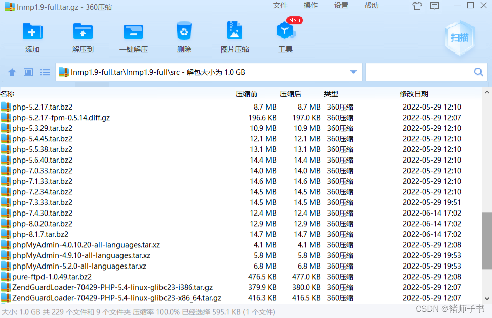Select ZendGuardLoader x86_64.tar.gz file
Viewport: 492px width, 318px height.
click(116, 298)
